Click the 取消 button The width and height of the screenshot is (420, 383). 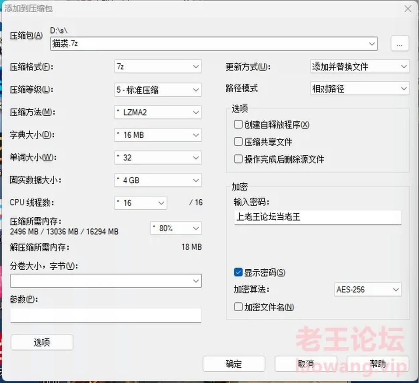pos(306,364)
